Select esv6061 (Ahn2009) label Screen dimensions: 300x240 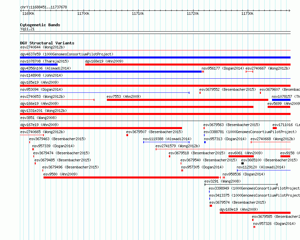point(245,153)
